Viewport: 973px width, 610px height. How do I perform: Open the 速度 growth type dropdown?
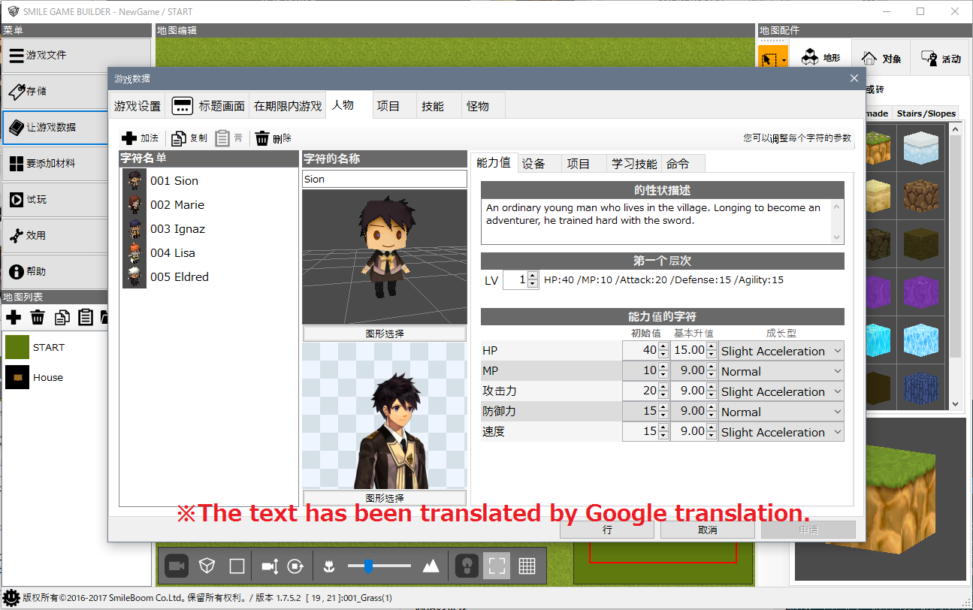(781, 432)
